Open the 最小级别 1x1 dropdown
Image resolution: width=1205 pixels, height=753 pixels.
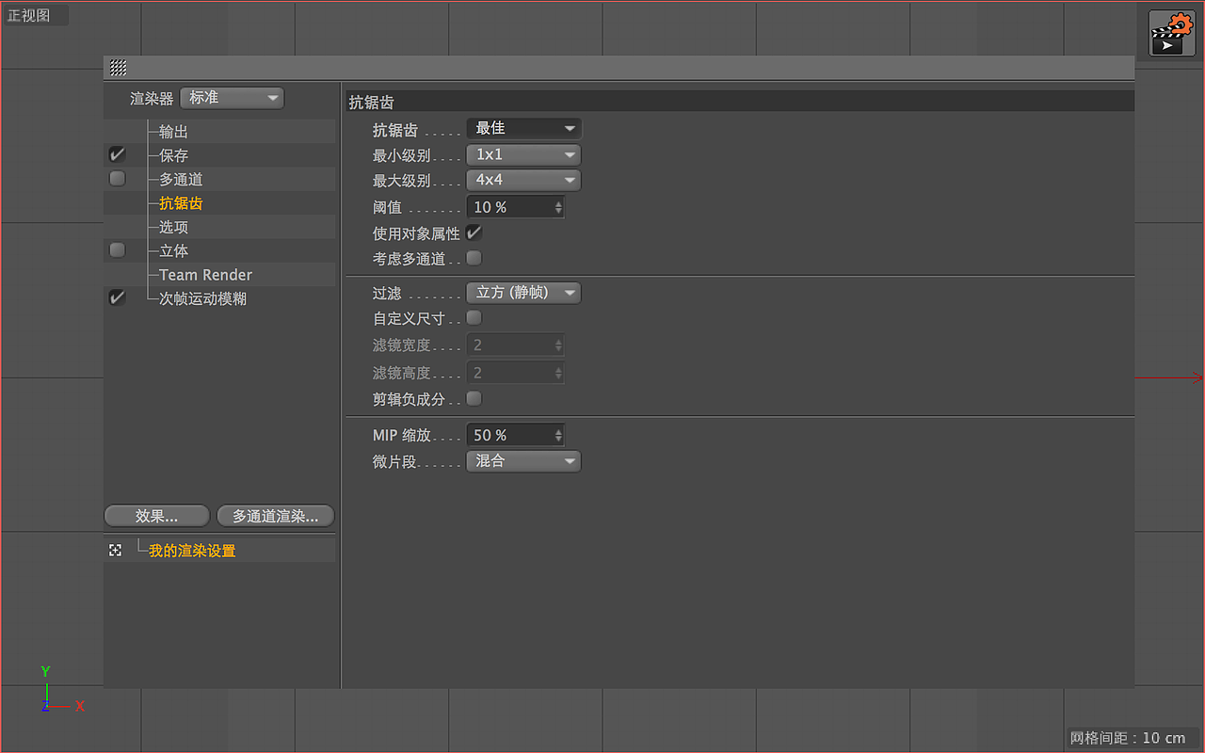(x=524, y=154)
